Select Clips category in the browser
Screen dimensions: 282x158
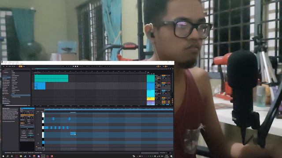(5, 89)
